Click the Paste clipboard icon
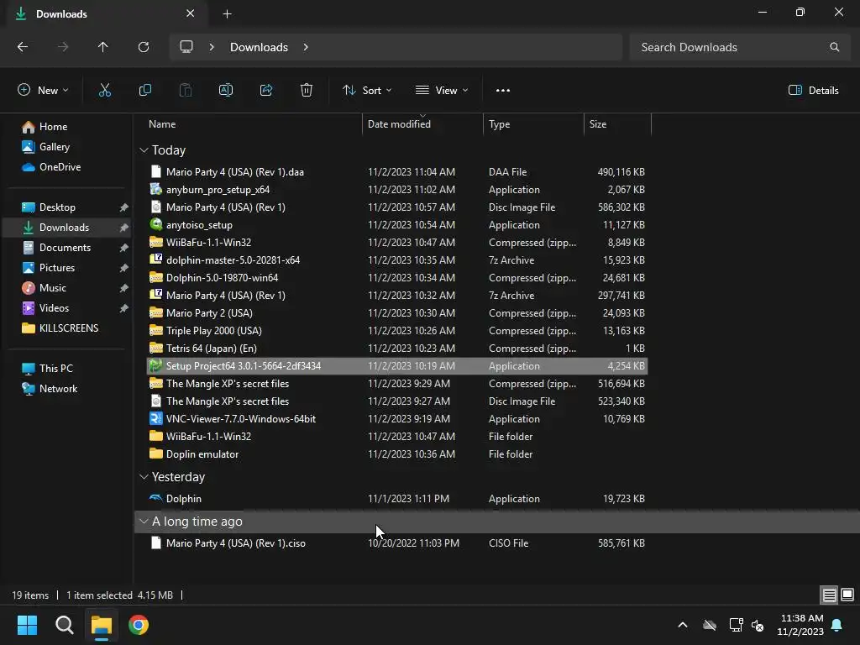The image size is (860, 645). pyautogui.click(x=186, y=91)
